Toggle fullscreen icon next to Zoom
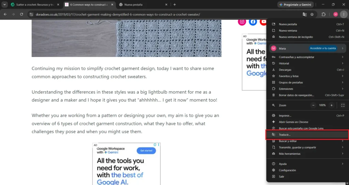The image size is (349, 185). tap(343, 105)
